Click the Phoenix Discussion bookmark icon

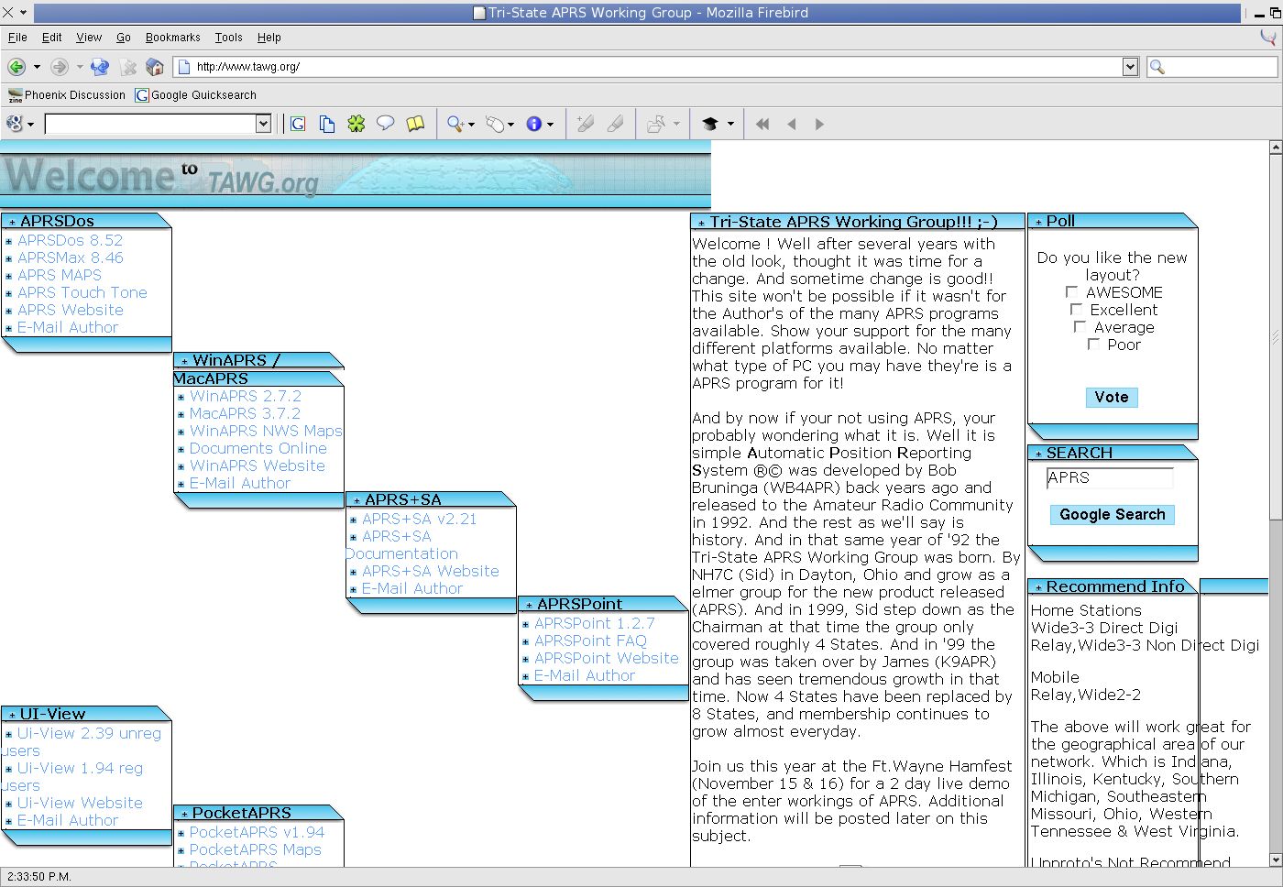(15, 95)
